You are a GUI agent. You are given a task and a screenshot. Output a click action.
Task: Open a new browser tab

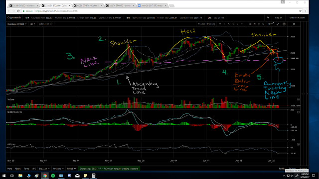coord(171,5)
